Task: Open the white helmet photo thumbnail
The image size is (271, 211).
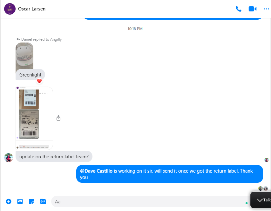Action: click(x=24, y=56)
